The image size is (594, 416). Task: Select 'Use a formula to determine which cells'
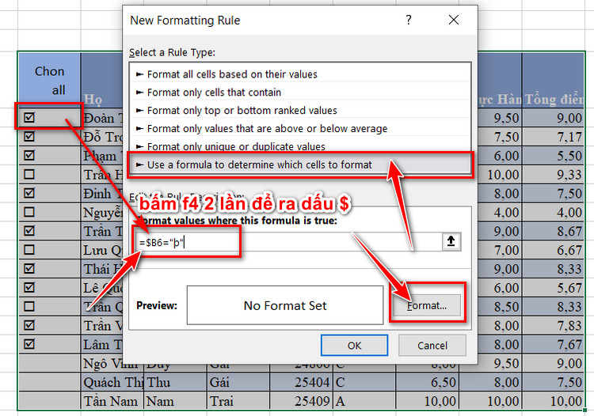300,165
